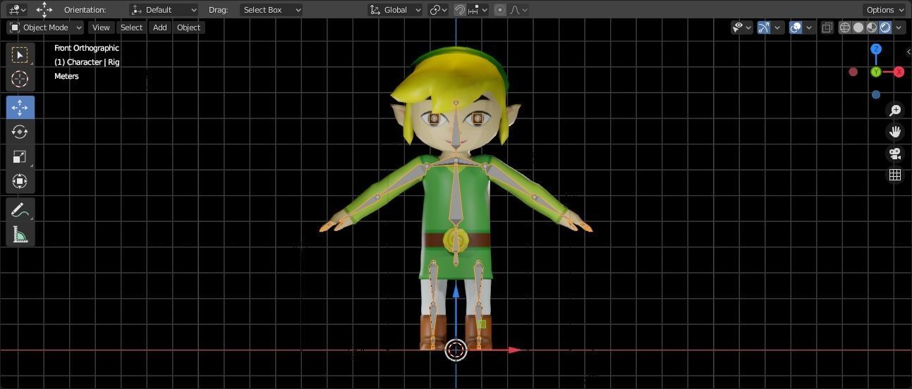Expand the gizmo settings dropdown arrow
This screenshot has width=912, height=389.
click(x=777, y=27)
